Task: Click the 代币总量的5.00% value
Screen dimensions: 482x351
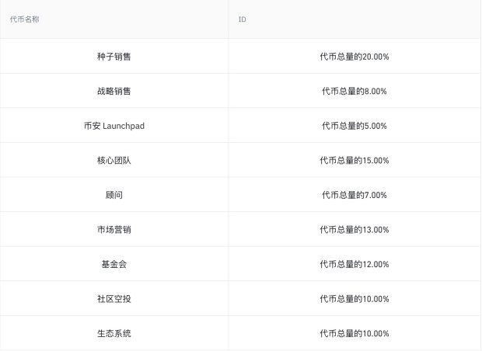Action: [355, 126]
